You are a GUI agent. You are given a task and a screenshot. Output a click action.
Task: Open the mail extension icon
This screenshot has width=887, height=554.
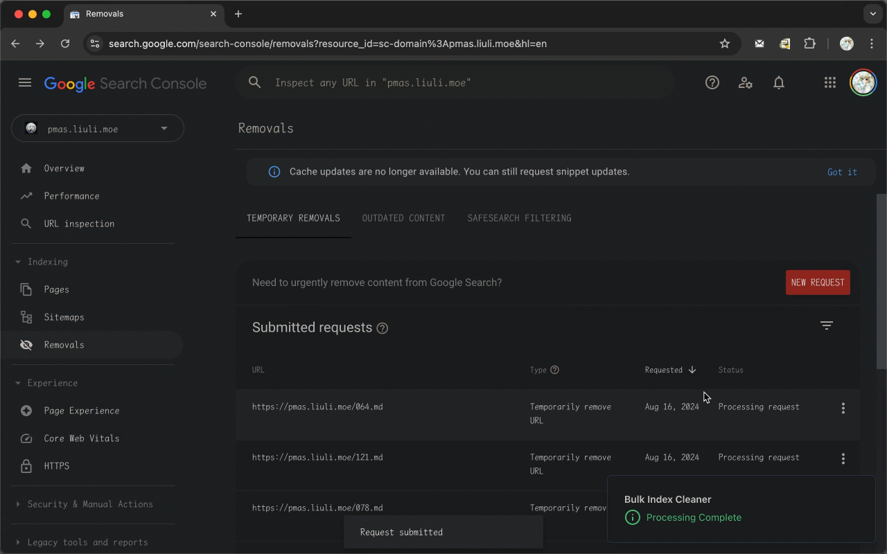759,44
